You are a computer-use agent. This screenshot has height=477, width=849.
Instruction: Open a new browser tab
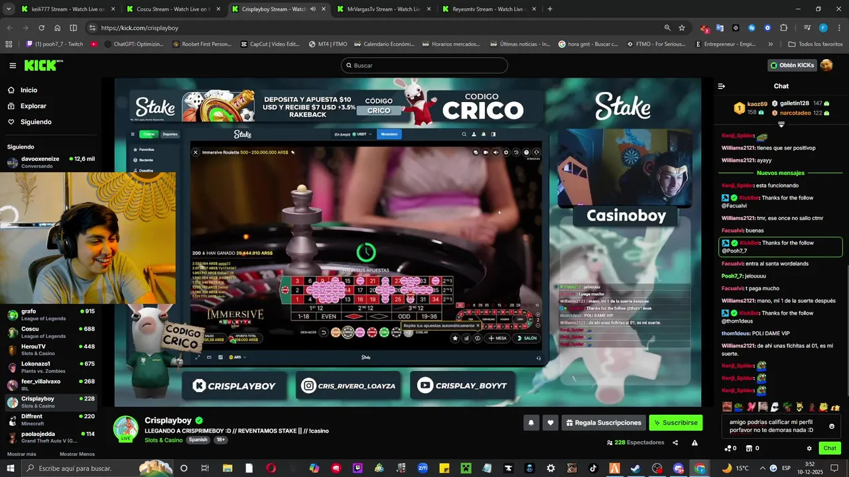coord(550,9)
